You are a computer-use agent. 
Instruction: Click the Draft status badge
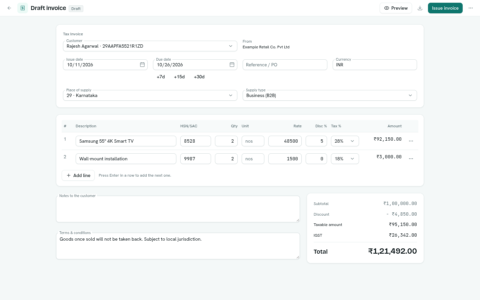[x=76, y=9]
